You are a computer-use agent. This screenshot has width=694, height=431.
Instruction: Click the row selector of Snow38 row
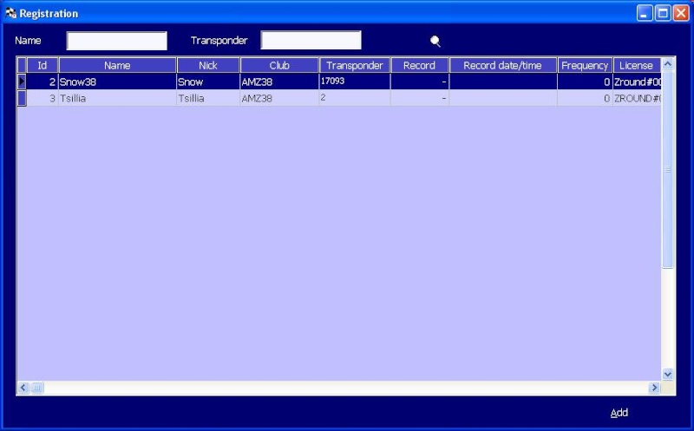click(x=22, y=82)
